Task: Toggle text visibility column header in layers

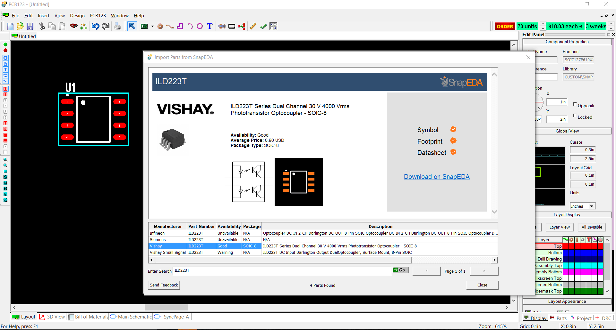Action: [589, 240]
